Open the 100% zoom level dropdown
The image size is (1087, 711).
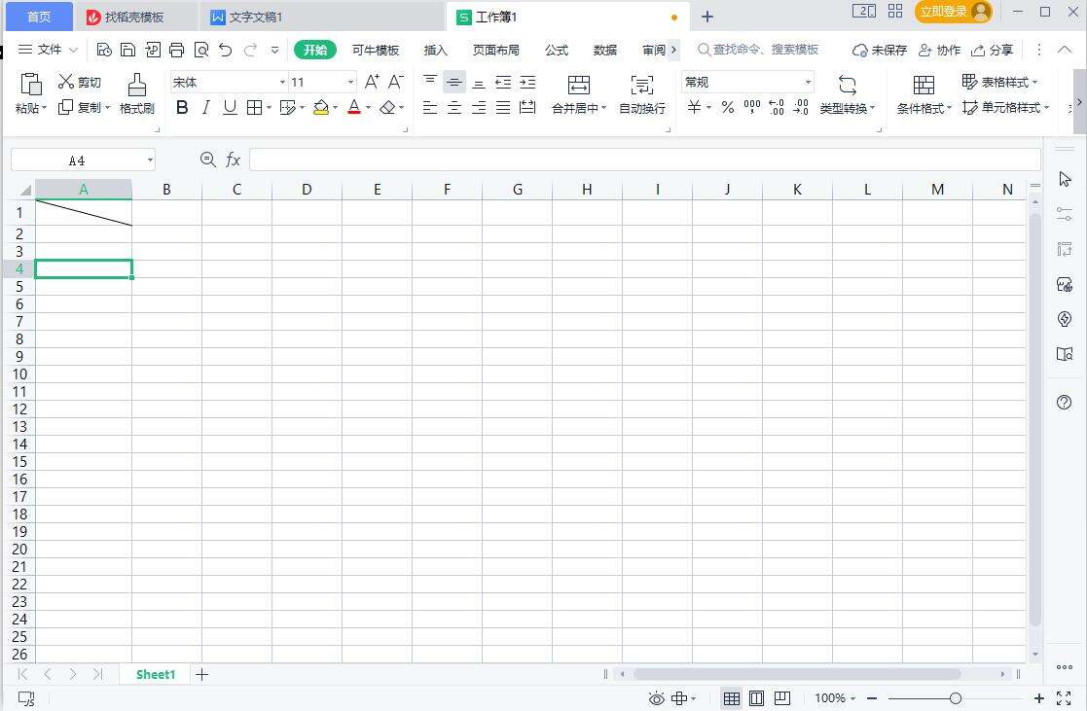(x=835, y=698)
